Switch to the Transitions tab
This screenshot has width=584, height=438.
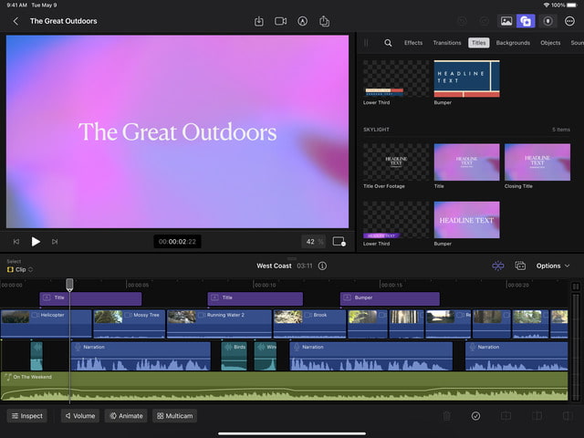pos(447,43)
